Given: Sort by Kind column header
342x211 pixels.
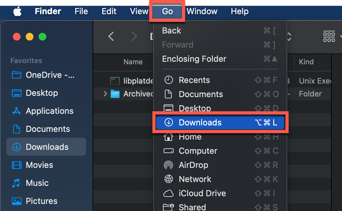Looking at the screenshot, I should (306, 62).
